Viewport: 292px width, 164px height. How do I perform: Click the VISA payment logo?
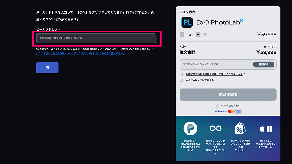(217, 111)
